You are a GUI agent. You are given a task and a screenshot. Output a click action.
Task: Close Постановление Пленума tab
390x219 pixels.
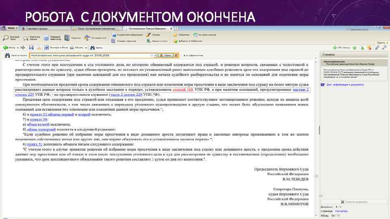(171, 28)
